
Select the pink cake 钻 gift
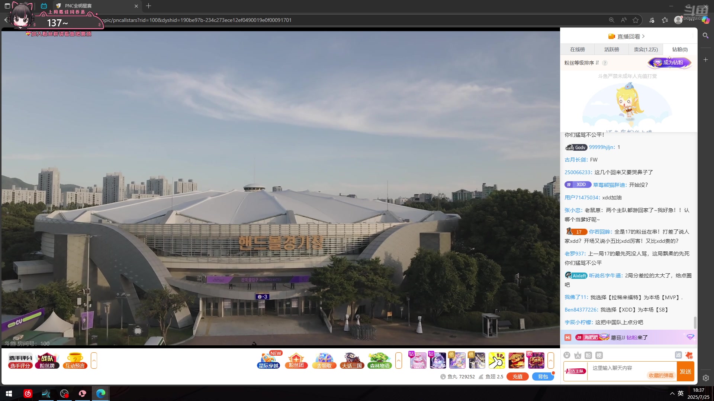click(x=418, y=360)
